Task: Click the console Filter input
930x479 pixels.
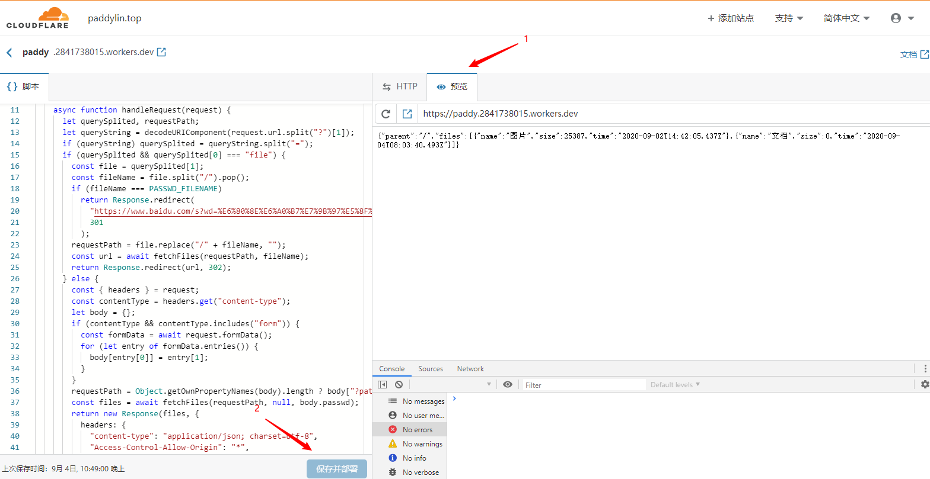Action: [x=583, y=385]
